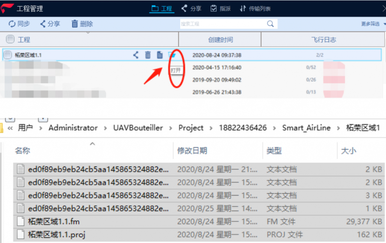Select date 2020-04-15 17:16:40

click(217, 68)
